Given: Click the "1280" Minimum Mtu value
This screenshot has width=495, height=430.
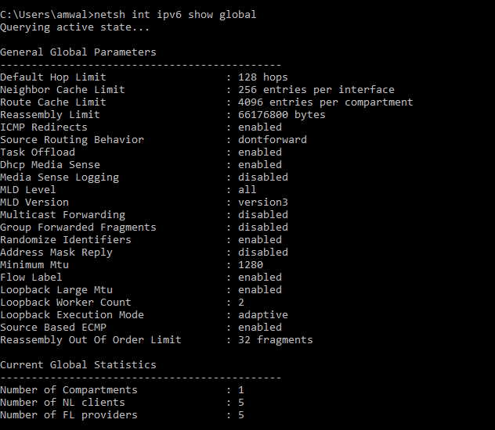Looking at the screenshot, I should 251,265.
